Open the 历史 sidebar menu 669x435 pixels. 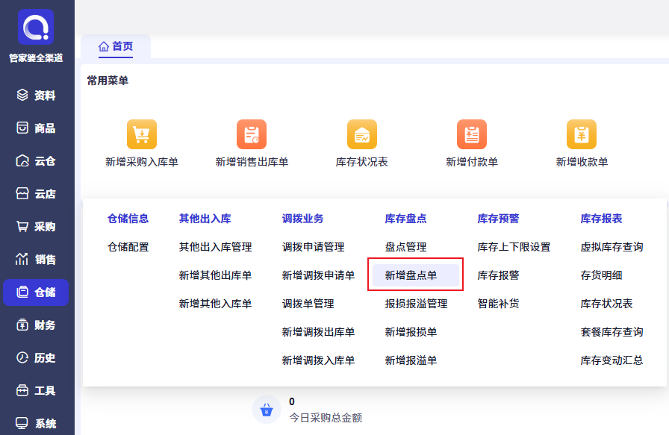pyautogui.click(x=36, y=358)
